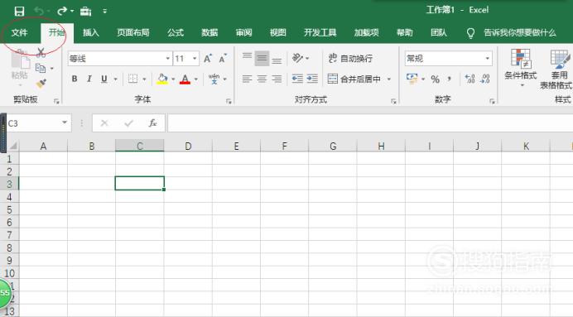This screenshot has width=573, height=317.
Task: Switch to 数据 data tab
Action: pyautogui.click(x=209, y=33)
